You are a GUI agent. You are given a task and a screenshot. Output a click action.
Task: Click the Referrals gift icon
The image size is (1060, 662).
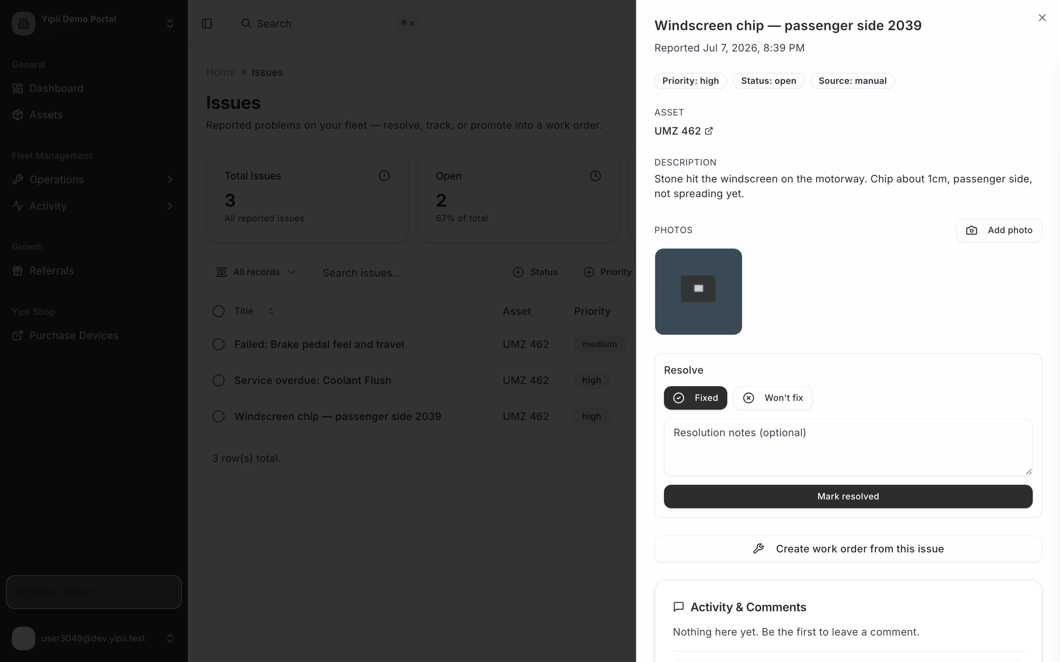point(18,271)
